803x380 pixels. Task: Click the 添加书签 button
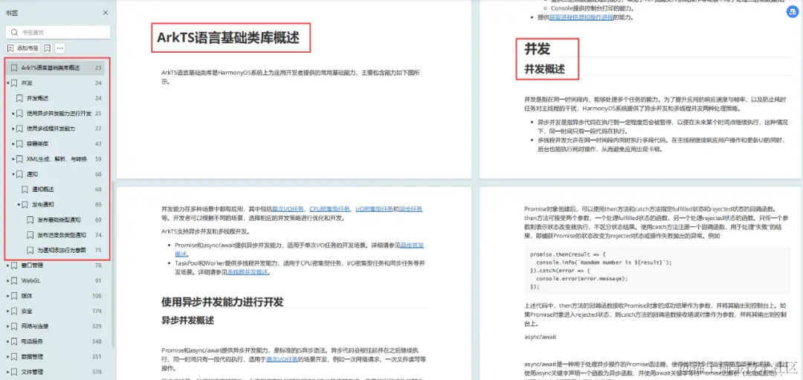coord(23,48)
